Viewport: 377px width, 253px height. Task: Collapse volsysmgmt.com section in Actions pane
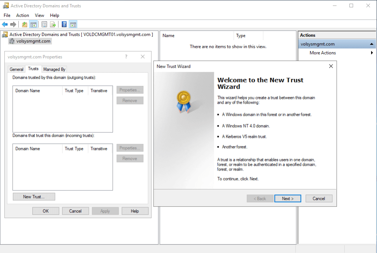point(372,44)
